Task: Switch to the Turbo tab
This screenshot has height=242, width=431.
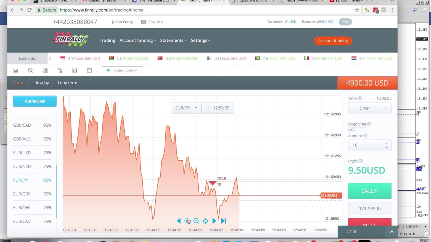Action: pyautogui.click(x=19, y=83)
